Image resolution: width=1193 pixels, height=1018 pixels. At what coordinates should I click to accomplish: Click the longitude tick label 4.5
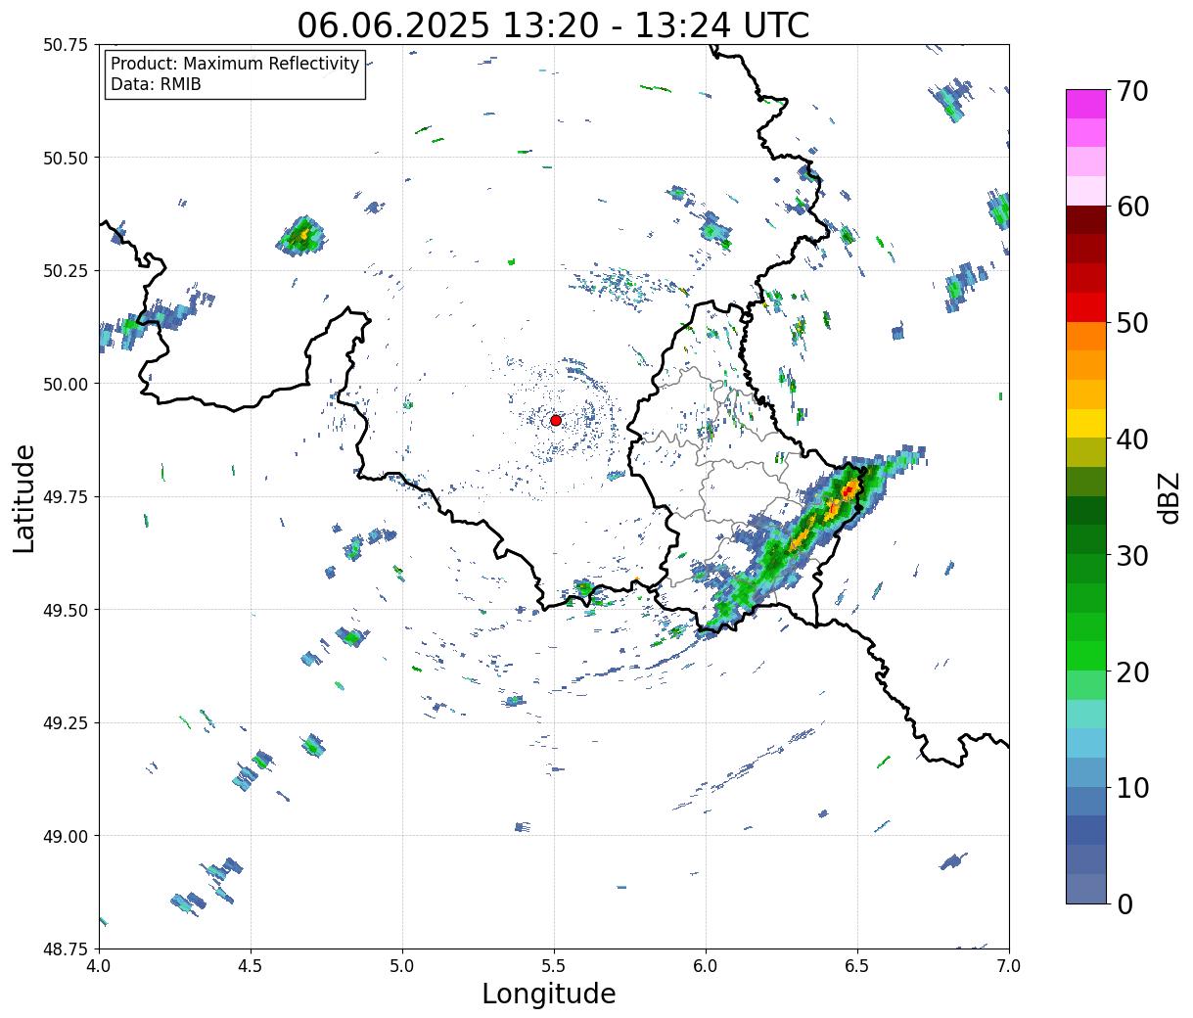pyautogui.click(x=251, y=965)
